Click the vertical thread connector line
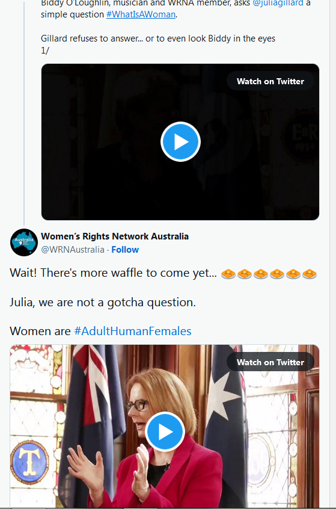336x509 pixels. tap(24, 110)
